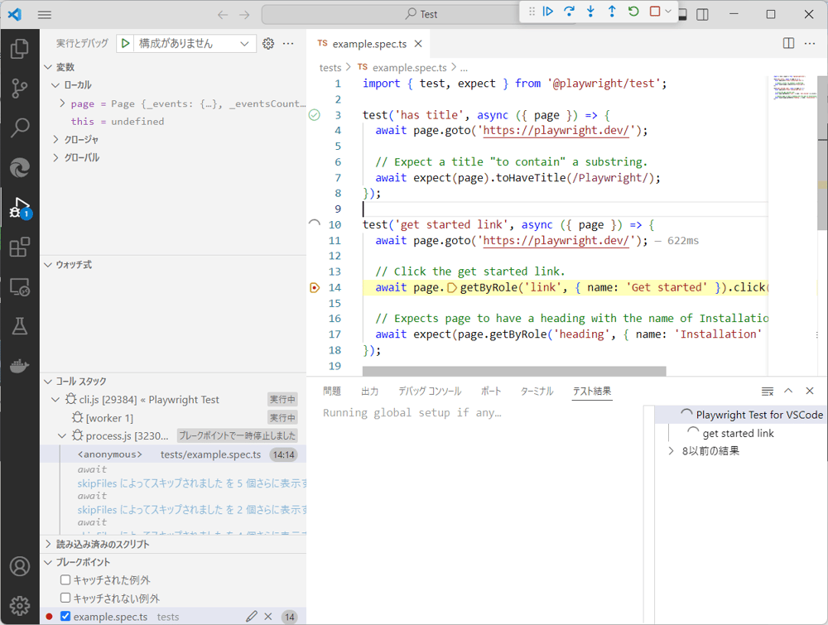The height and width of the screenshot is (625, 828).
Task: Toggle breakpoint marker on line 14
Action: click(314, 288)
